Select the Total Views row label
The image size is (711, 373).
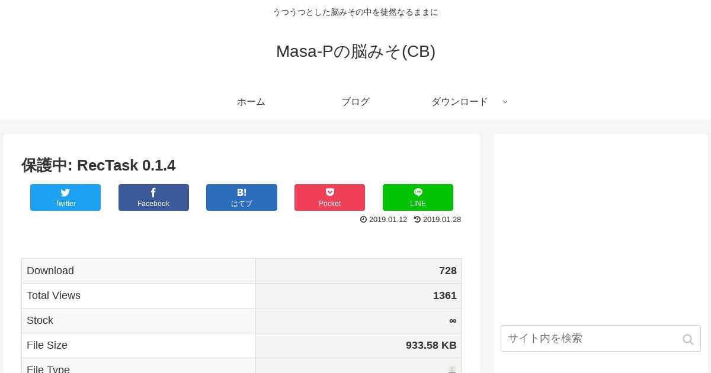tap(53, 295)
